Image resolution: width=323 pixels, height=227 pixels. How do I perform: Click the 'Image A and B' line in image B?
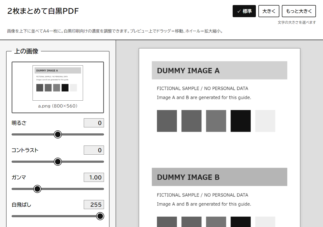[204, 204]
